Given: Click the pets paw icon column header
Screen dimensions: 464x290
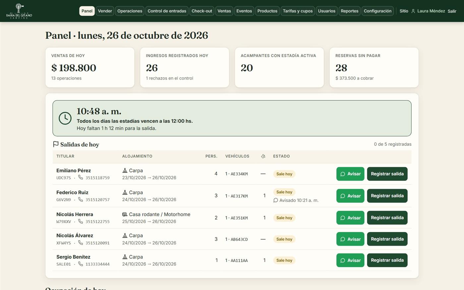Looking at the screenshot, I should (263, 156).
